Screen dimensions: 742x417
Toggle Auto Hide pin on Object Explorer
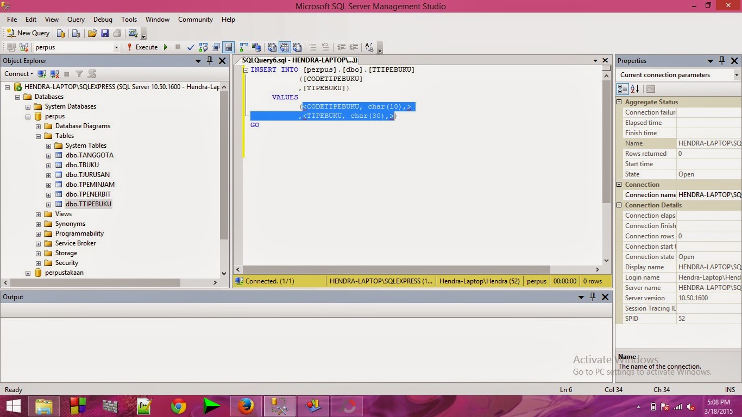(x=210, y=61)
